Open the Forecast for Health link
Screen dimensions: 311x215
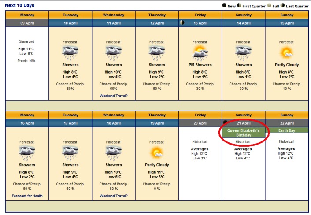[27, 196]
